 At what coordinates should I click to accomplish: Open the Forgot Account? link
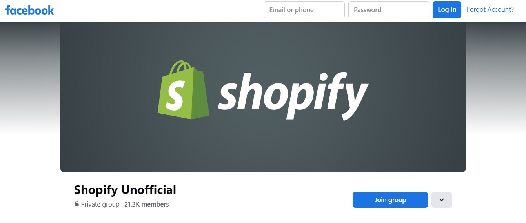coord(490,10)
